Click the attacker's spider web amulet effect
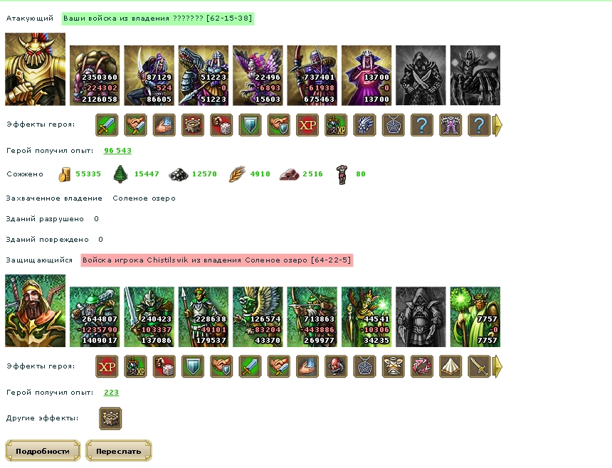Image resolution: width=612 pixels, height=468 pixels. [394, 125]
